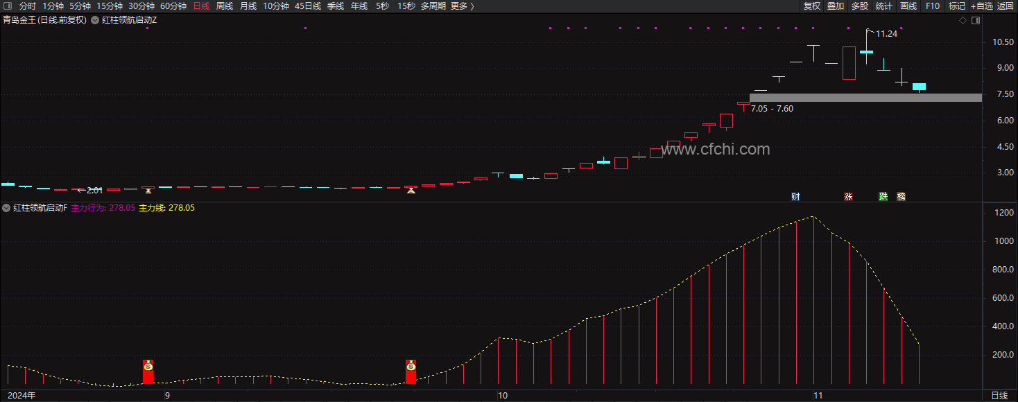Click the month 10 label on time axis
Screen dimensions: 1018x402
503,396
